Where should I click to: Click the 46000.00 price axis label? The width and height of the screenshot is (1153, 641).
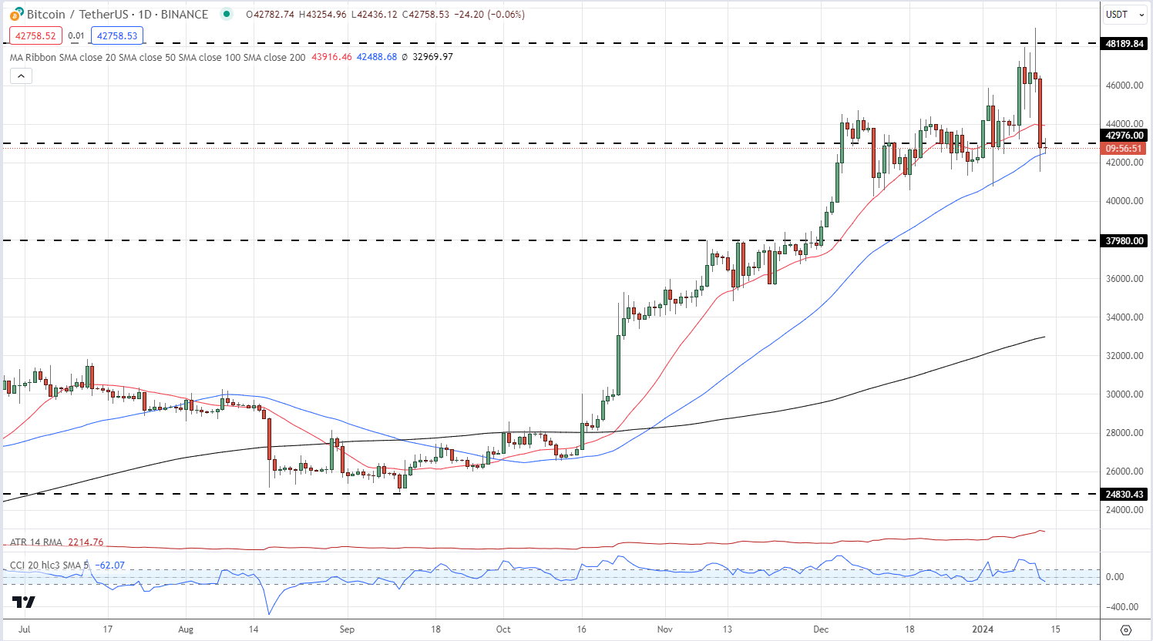click(x=1124, y=86)
